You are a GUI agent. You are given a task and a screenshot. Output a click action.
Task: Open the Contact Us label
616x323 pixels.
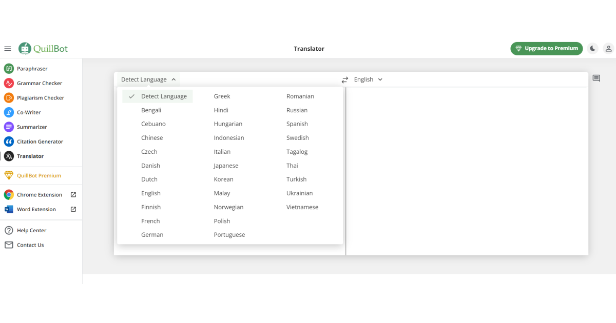click(30, 245)
